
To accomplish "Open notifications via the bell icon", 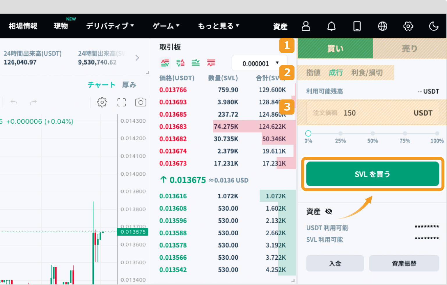I will 331,26.
